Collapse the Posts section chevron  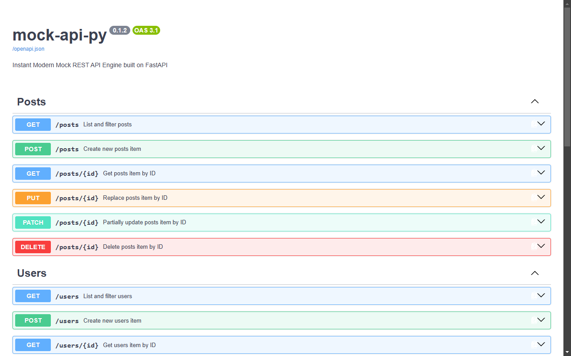(535, 101)
